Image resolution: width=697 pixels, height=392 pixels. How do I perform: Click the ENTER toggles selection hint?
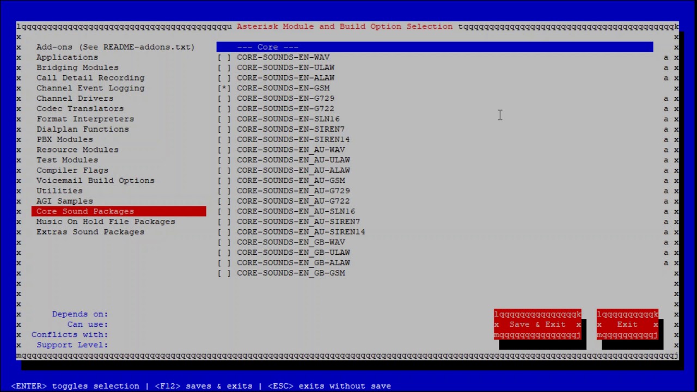[x=75, y=386]
